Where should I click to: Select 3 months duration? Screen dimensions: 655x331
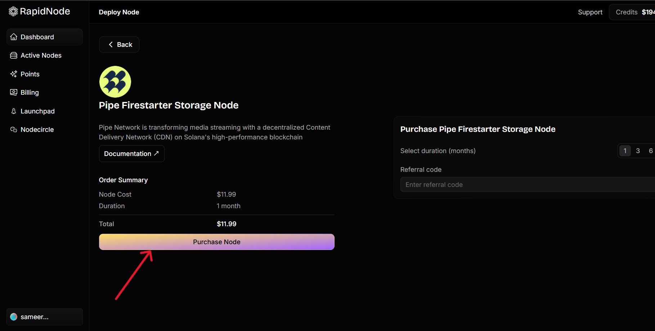[638, 151]
